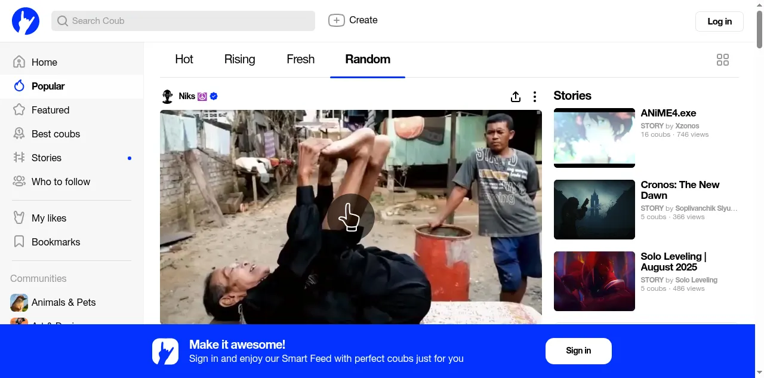
Task: Open My likes page
Action: [x=49, y=218]
